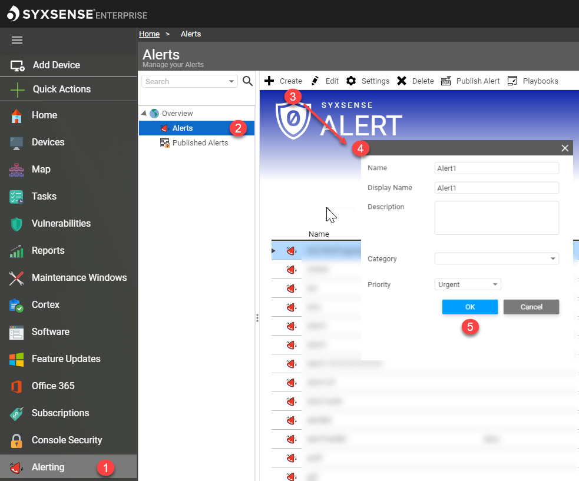The height and width of the screenshot is (481, 579).
Task: Open the Alerting menu item
Action: point(48,467)
